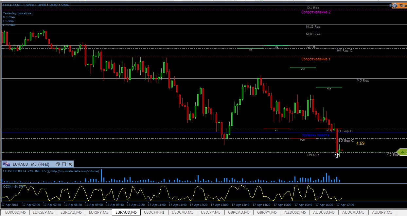Click the red M30 support line label
Viewport: 407px width, 216px height.
point(303,140)
